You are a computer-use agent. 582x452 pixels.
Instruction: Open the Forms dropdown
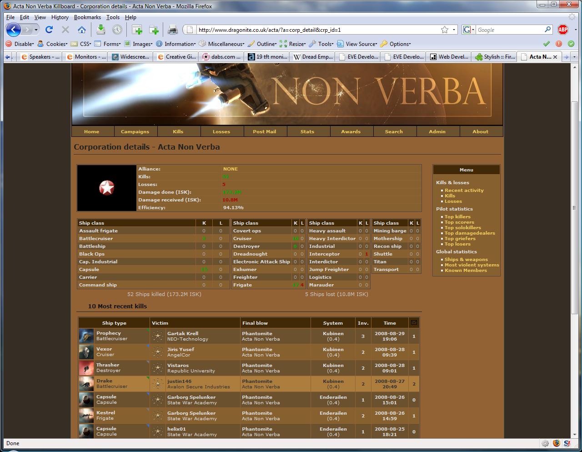click(108, 44)
